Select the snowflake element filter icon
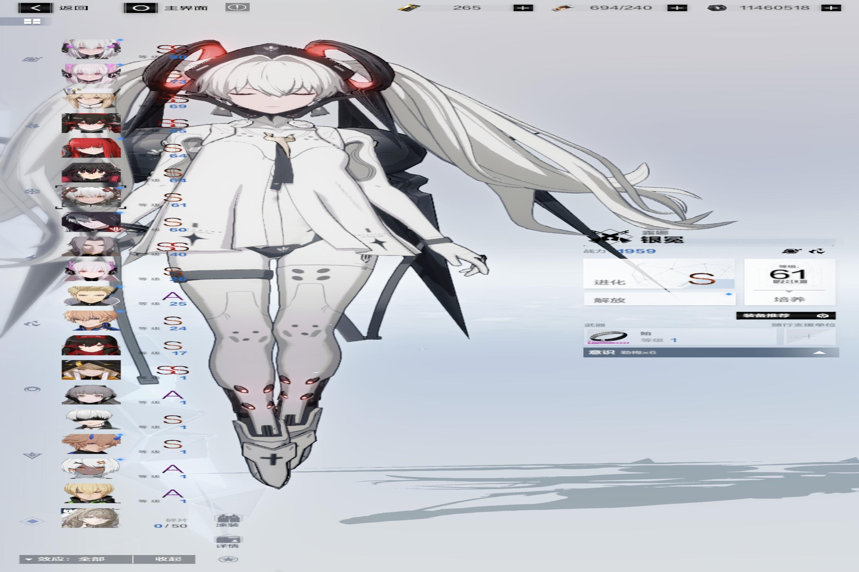Viewport: 859px width, 572px height. (32, 191)
